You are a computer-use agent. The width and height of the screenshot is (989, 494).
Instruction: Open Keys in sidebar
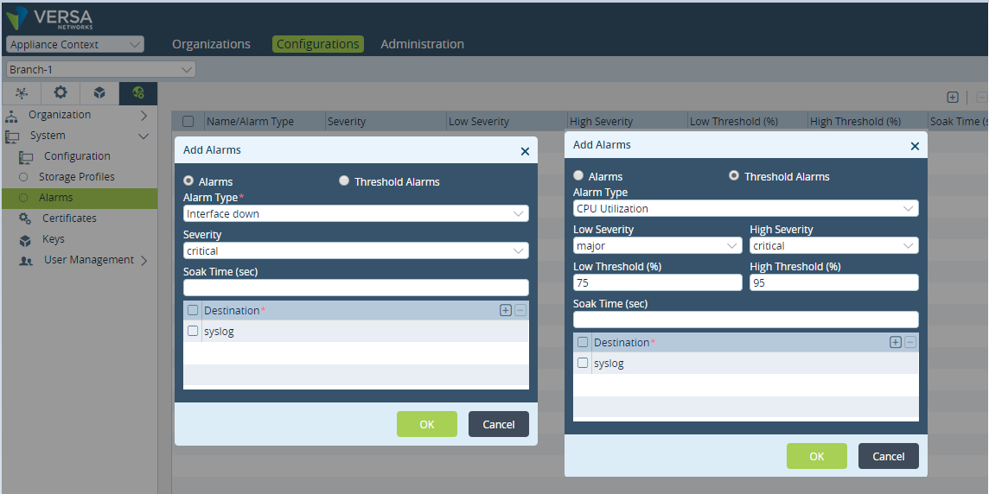click(54, 239)
